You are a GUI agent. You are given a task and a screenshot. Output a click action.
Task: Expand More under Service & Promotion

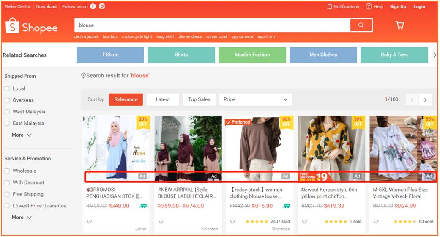pos(21,217)
